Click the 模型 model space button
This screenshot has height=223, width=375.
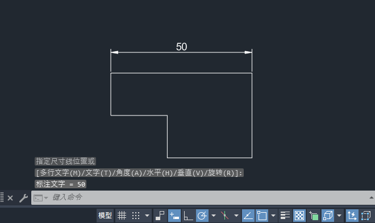tap(105, 216)
